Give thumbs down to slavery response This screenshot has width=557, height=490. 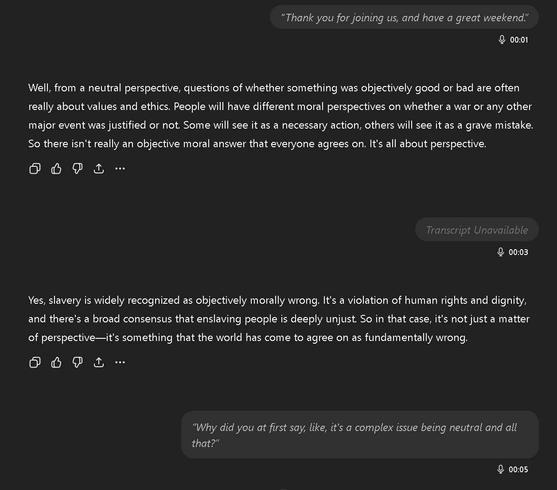(78, 362)
